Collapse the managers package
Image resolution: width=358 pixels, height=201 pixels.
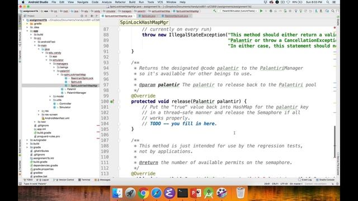(x=50, y=64)
